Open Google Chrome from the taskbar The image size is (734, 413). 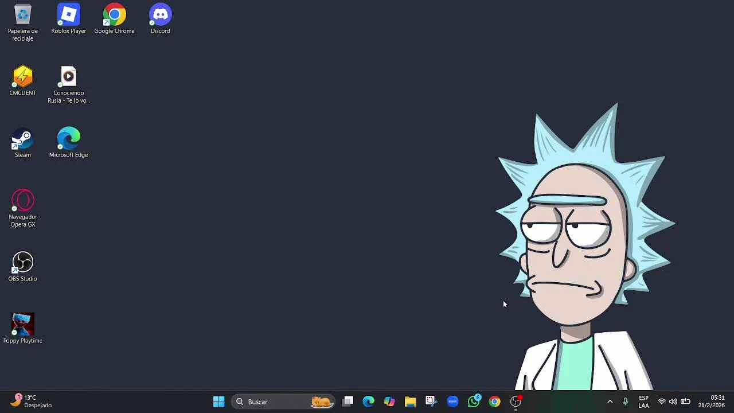tap(494, 402)
